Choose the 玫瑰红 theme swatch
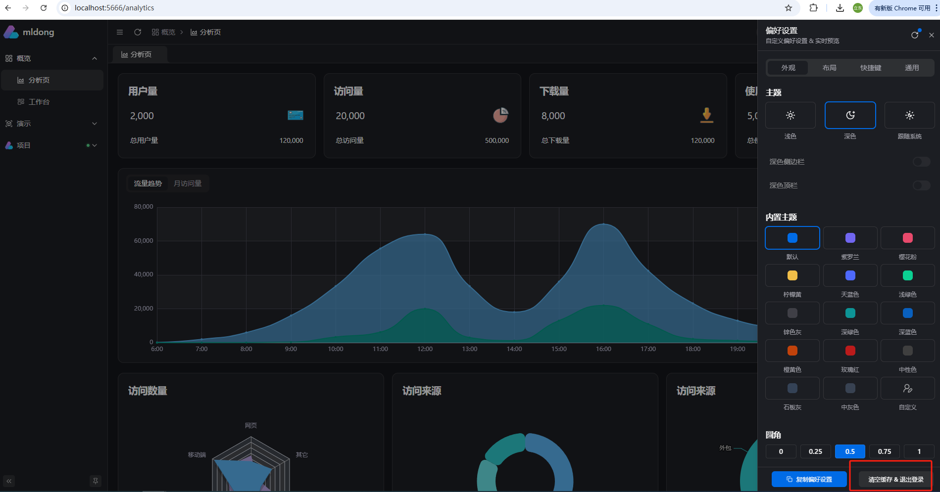940x492 pixels. (850, 351)
